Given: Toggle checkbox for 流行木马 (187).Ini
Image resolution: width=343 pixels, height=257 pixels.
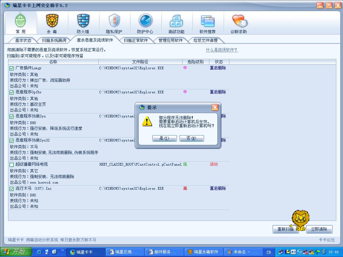Looking at the screenshot, I should click(12, 189).
